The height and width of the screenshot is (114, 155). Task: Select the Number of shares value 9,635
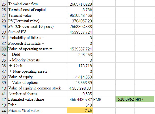click(80, 94)
